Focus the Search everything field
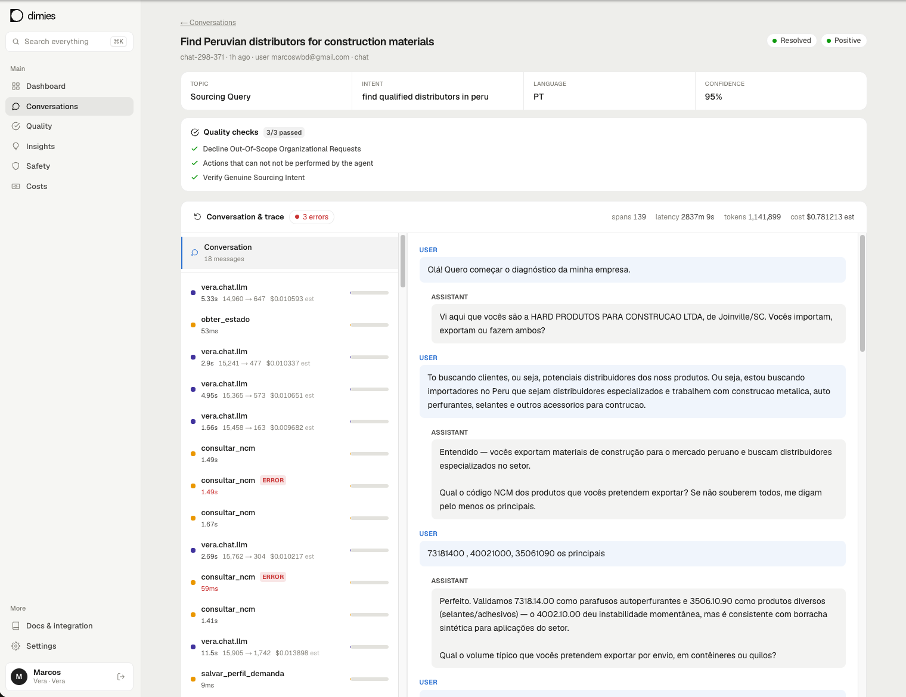906x697 pixels. [69, 42]
